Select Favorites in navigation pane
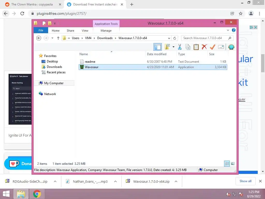 click(x=50, y=56)
